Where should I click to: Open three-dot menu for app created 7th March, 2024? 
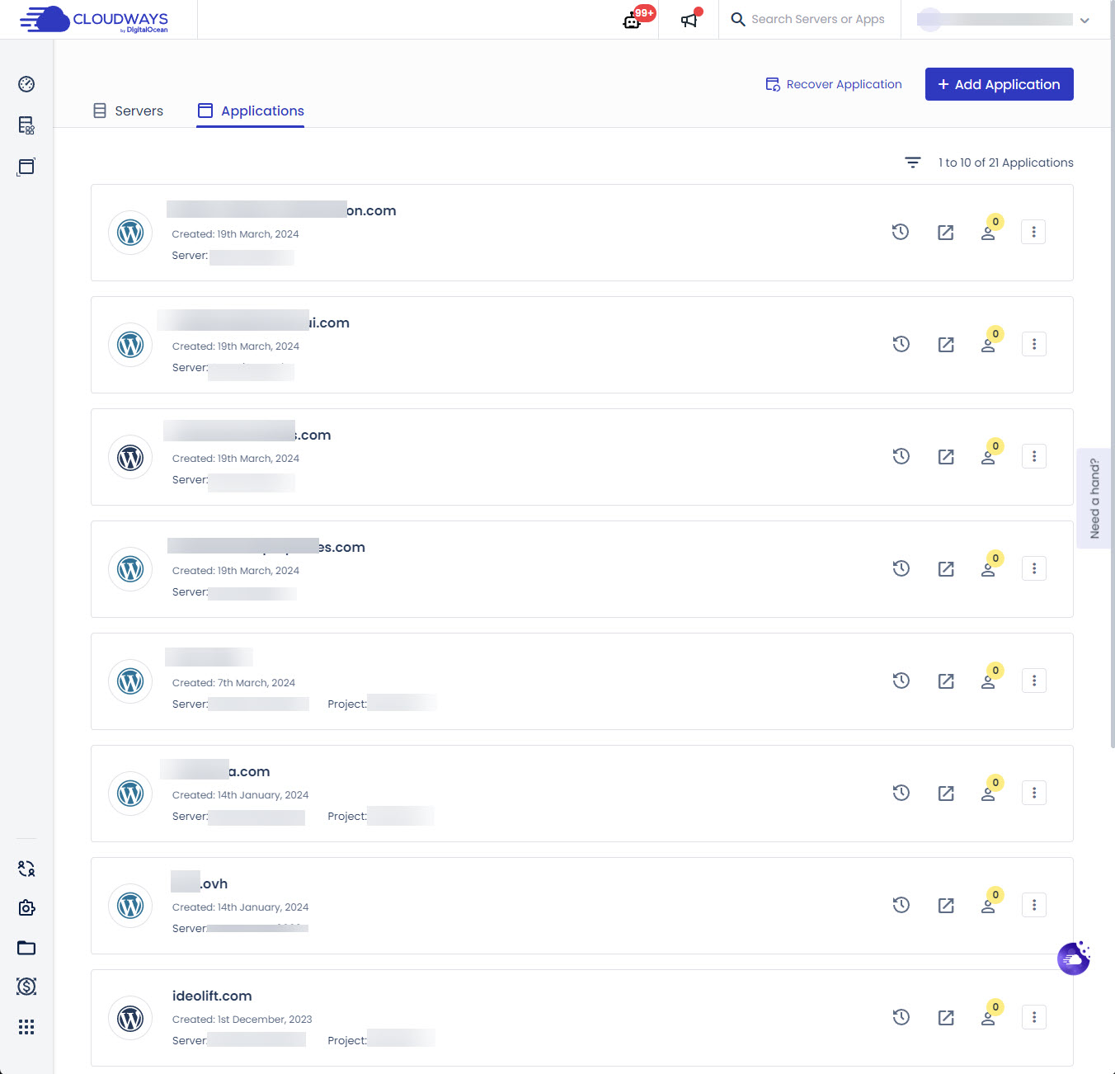(x=1034, y=681)
